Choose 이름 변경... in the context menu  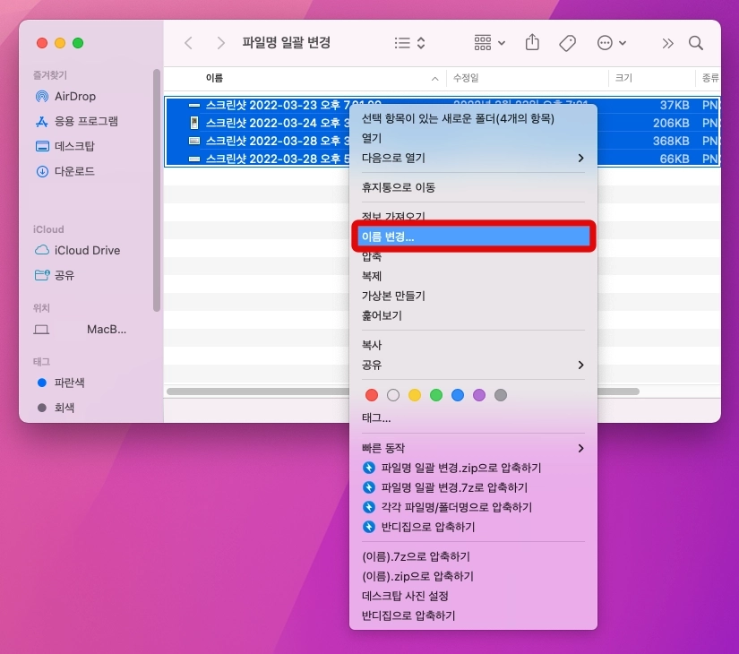click(473, 237)
